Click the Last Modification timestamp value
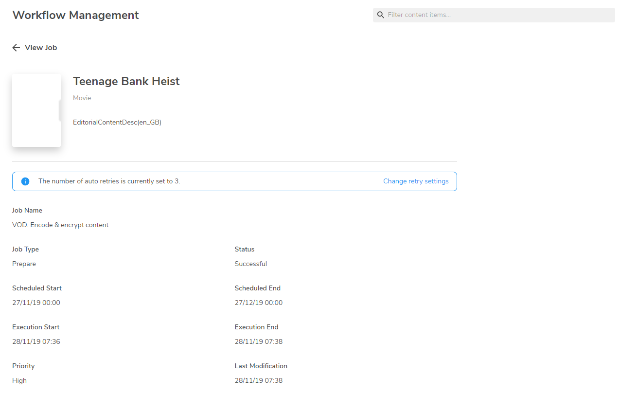 (x=258, y=381)
